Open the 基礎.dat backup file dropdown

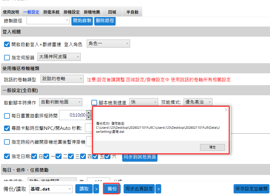51,189
